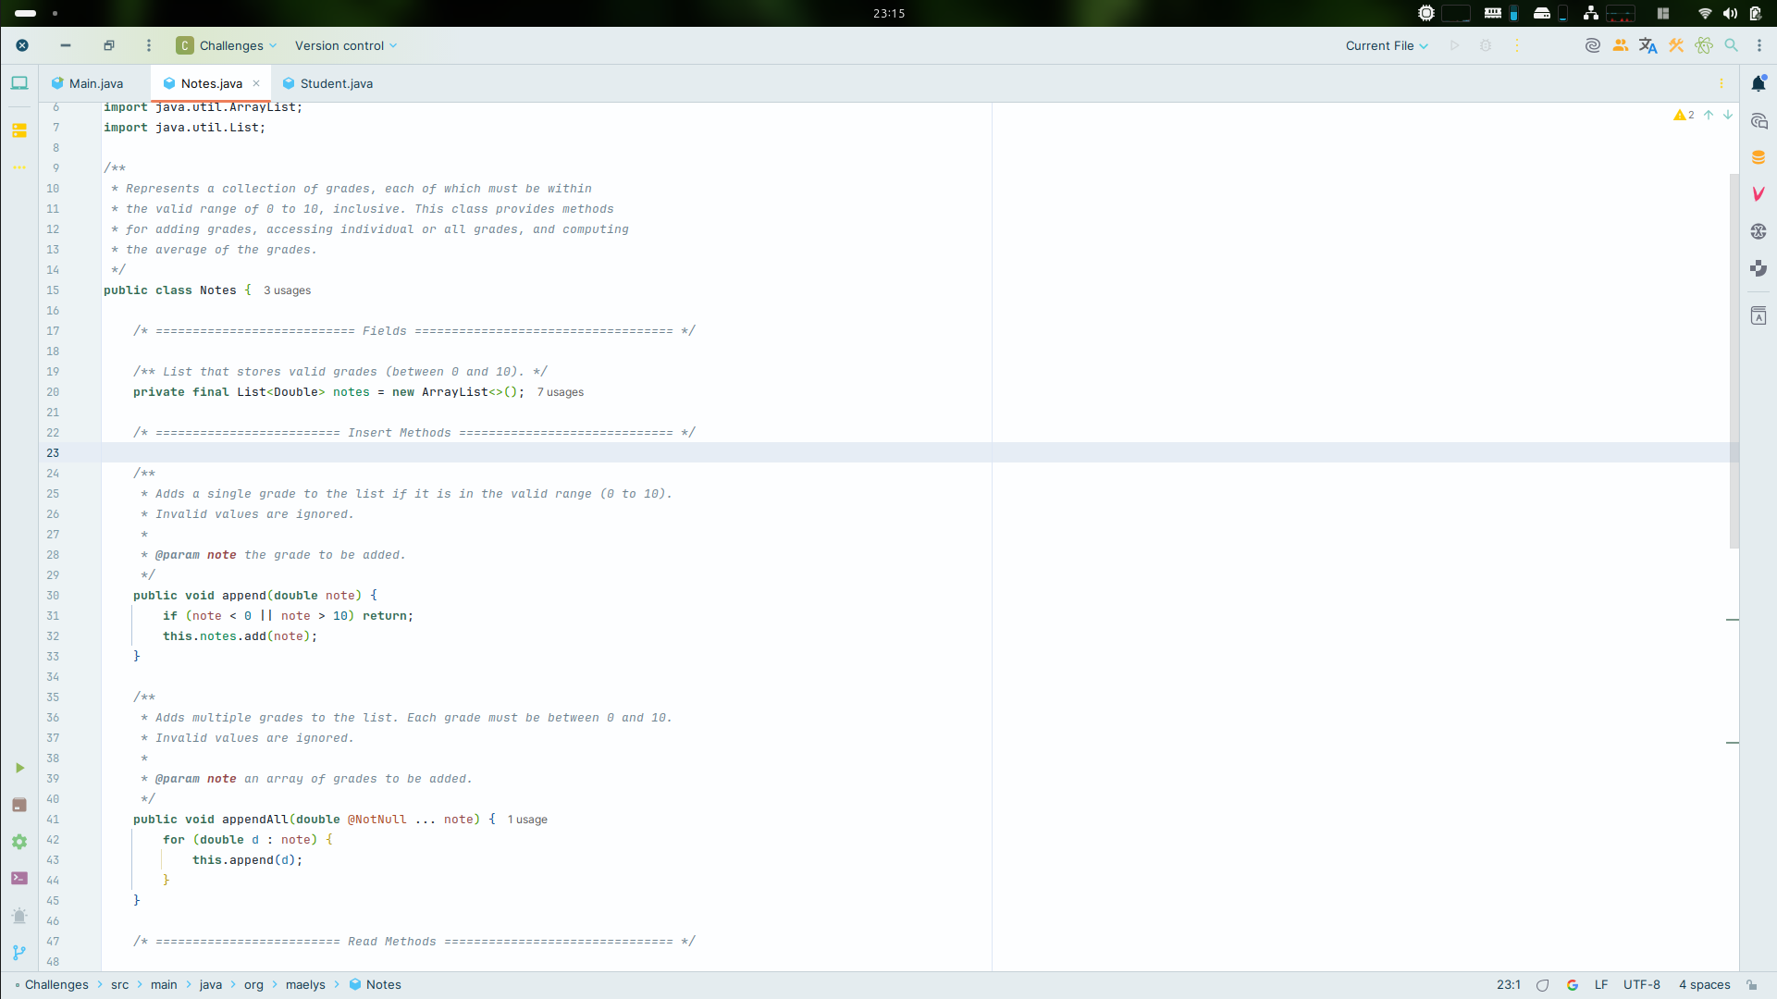This screenshot has width=1777, height=999.
Task: Click the volume speaker system tray icon
Action: [1730, 13]
